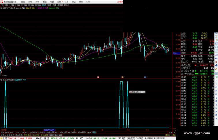Select the CCI indicator
The width and height of the screenshot is (218, 140).
pos(27,133)
